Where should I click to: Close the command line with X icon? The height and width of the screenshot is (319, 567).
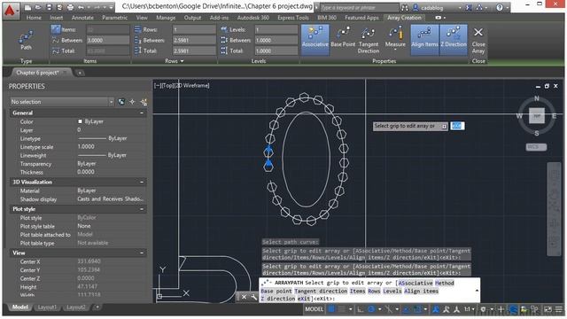[x=245, y=297]
